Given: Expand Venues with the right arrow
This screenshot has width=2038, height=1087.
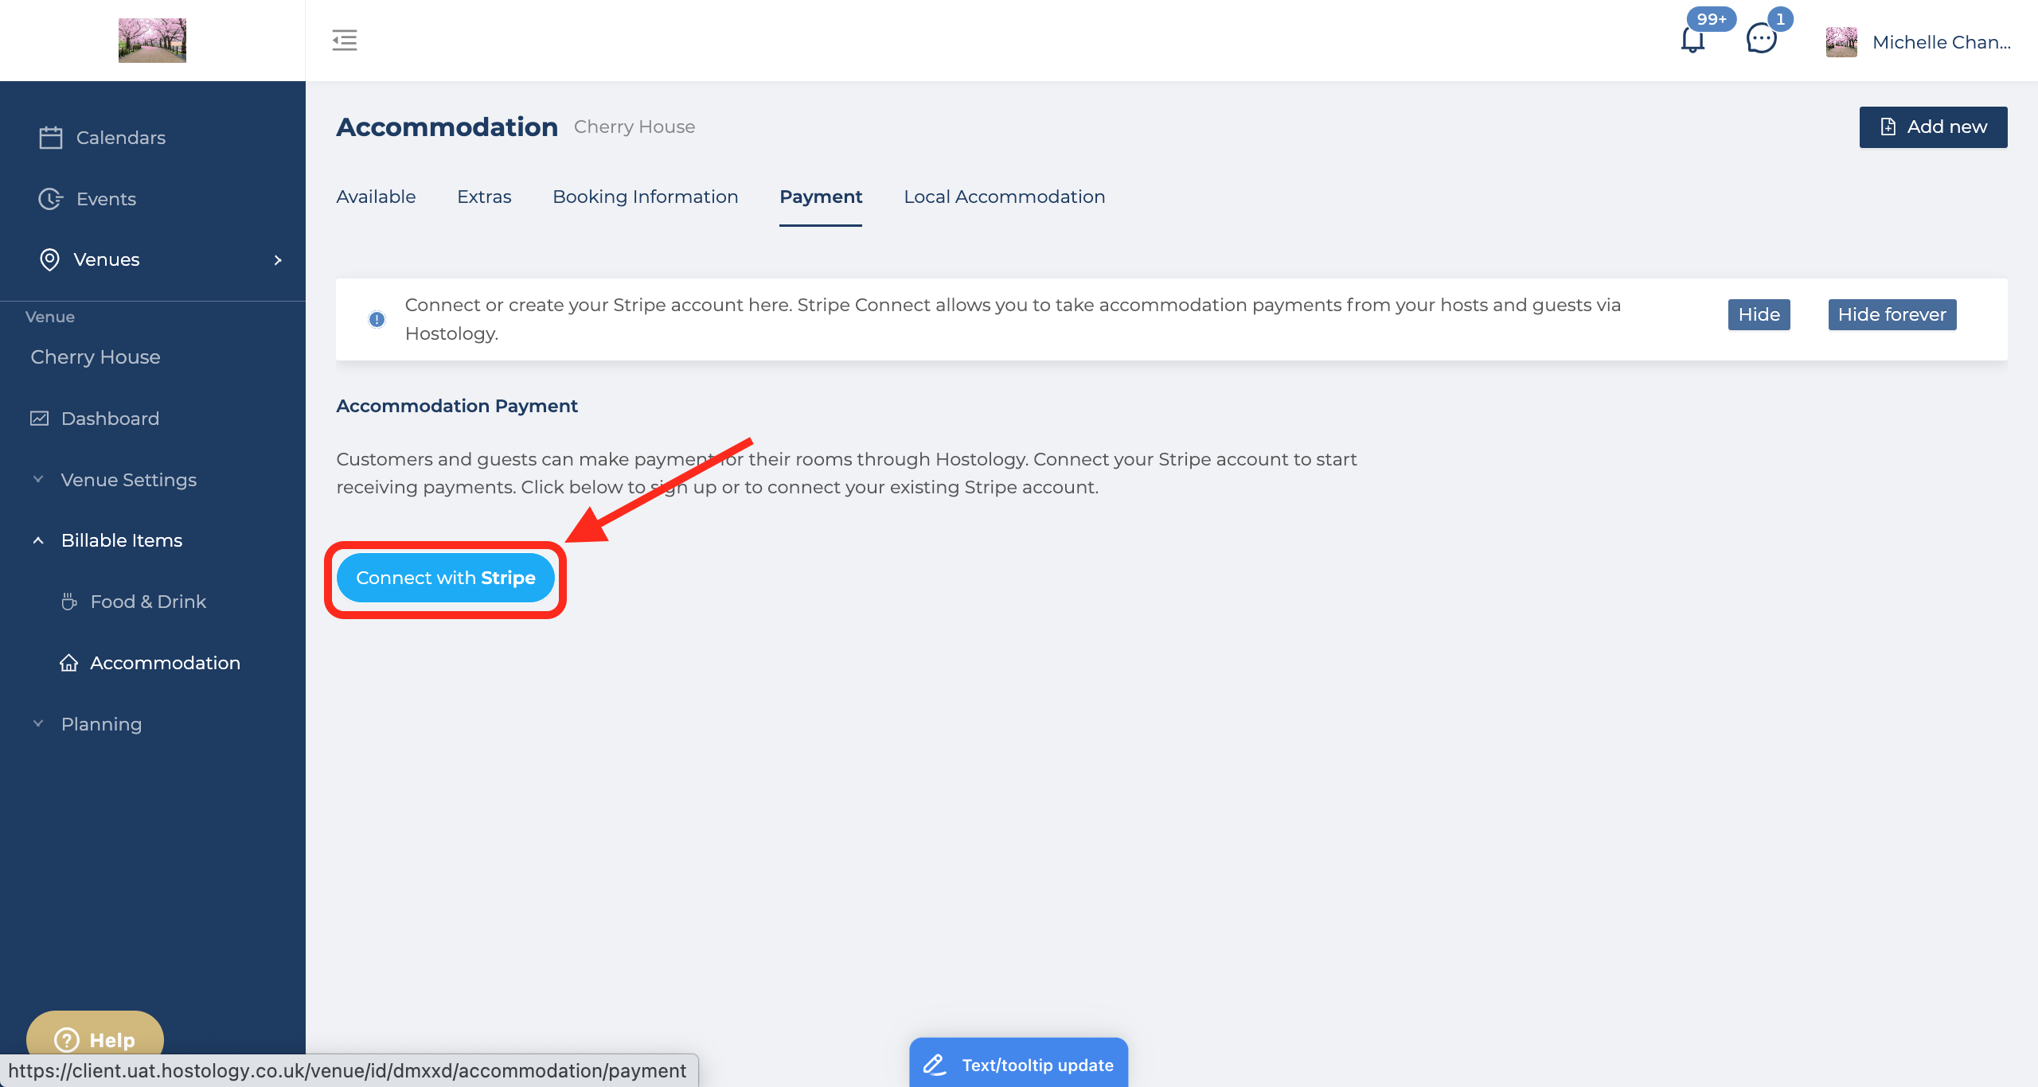Looking at the screenshot, I should pos(277,259).
